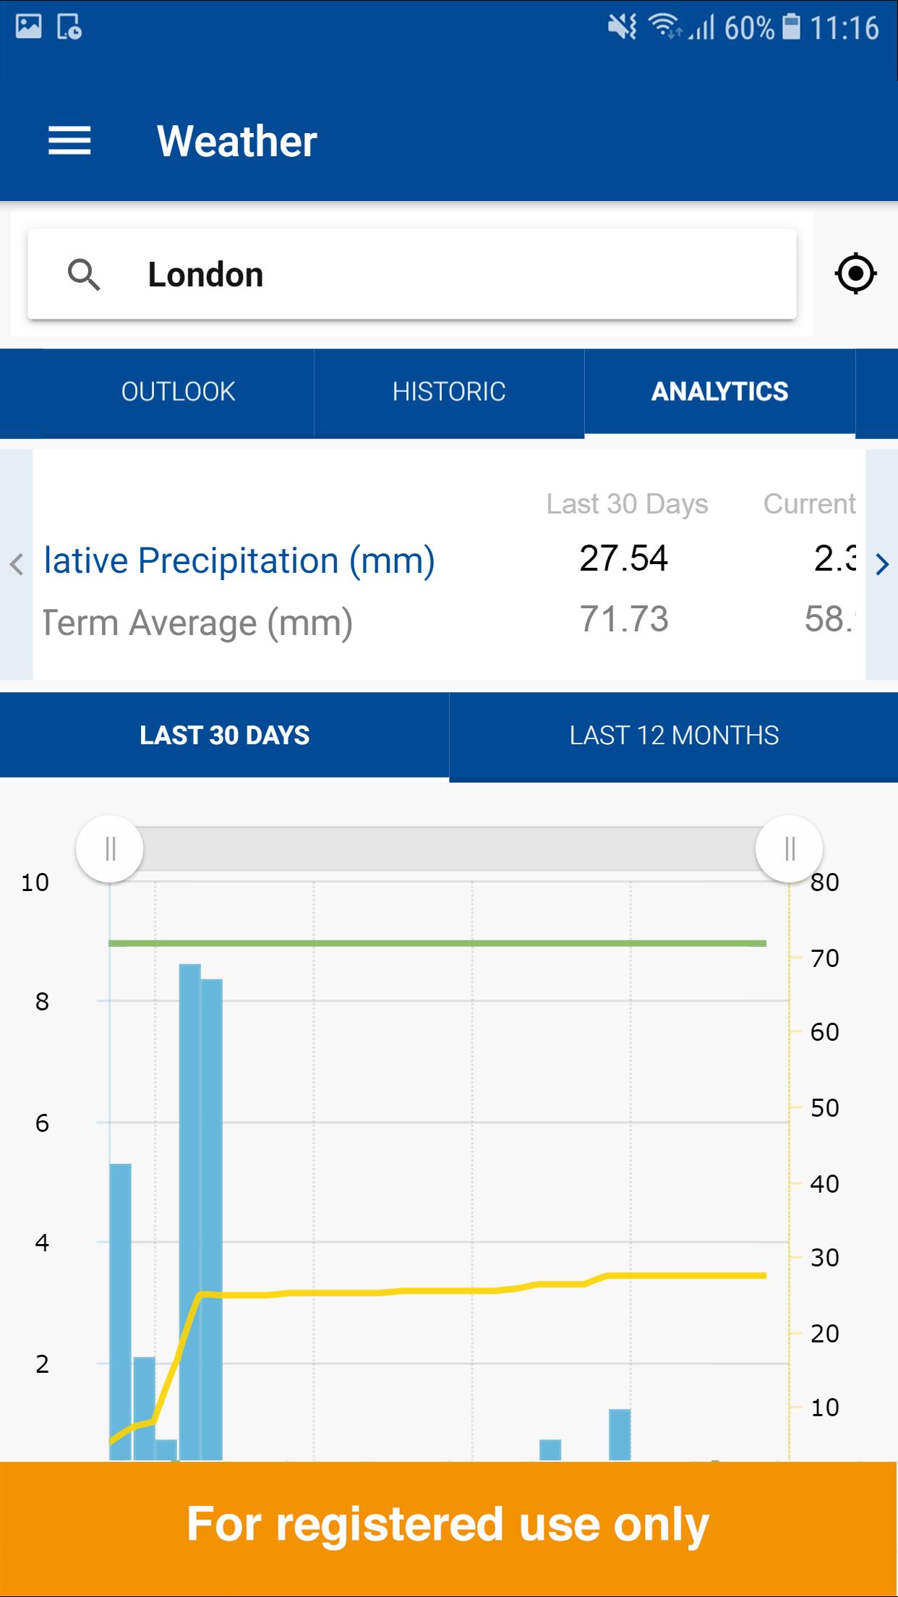Tap the For registered use only banner
Image resolution: width=898 pixels, height=1597 pixels.
click(x=449, y=1525)
